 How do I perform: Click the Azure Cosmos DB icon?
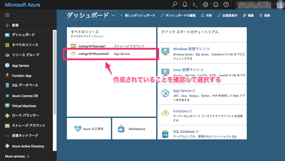pos(7,96)
